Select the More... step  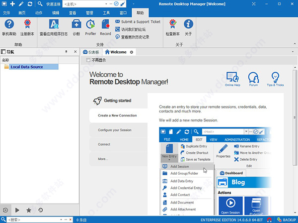118,159
